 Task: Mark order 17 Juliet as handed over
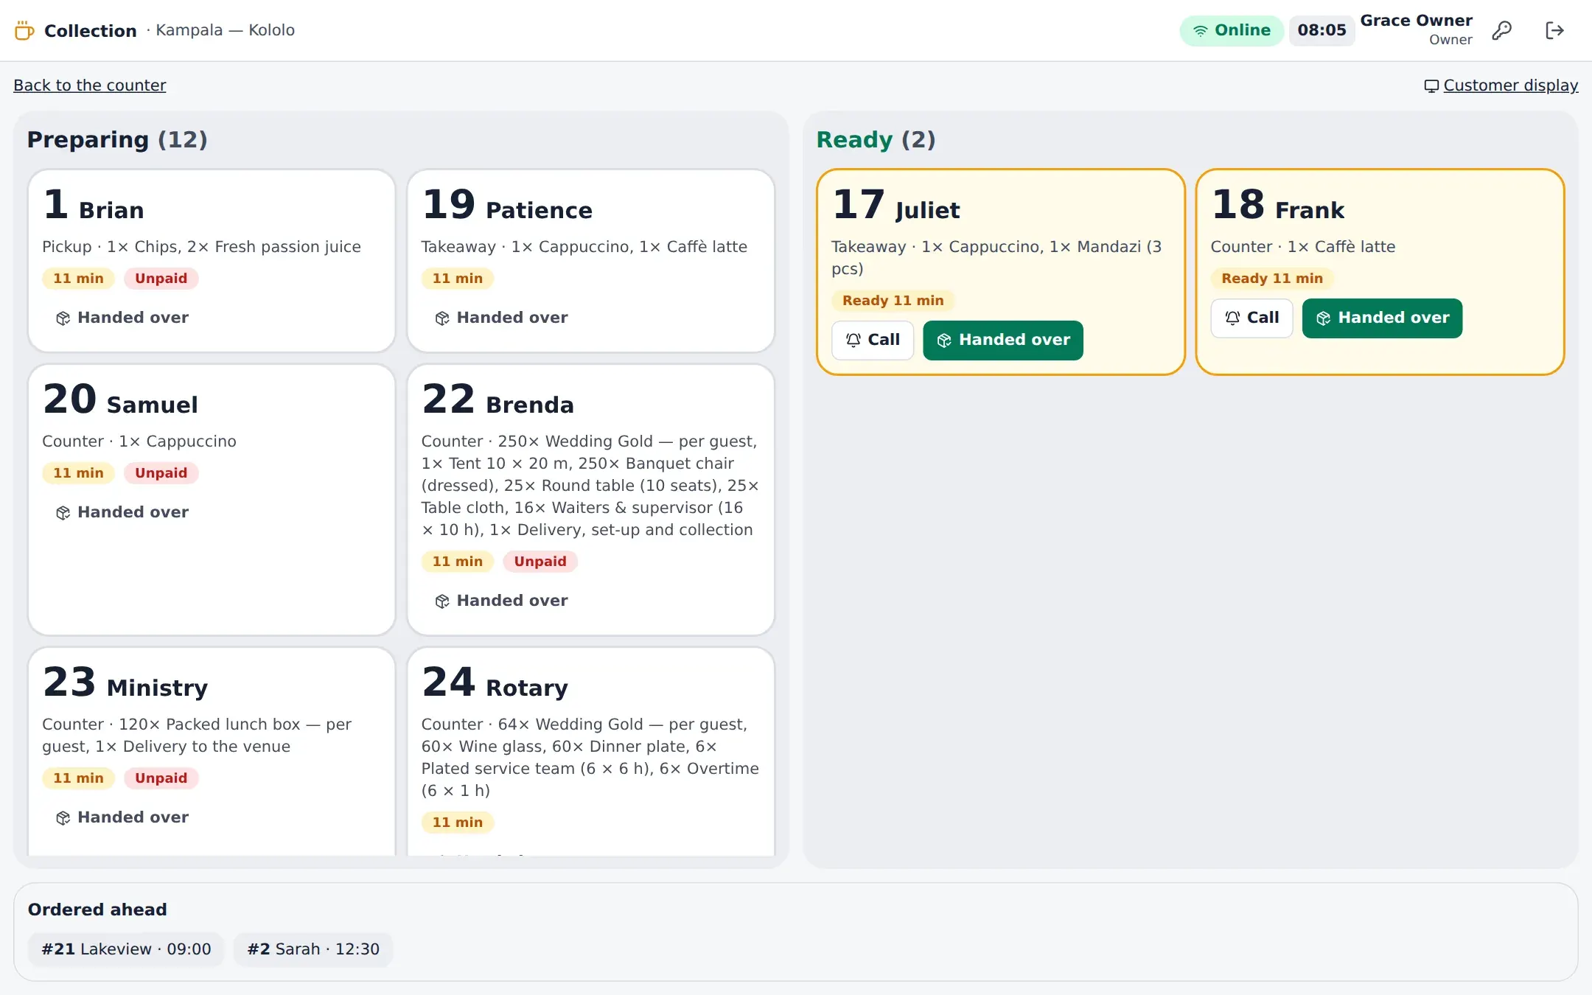pyautogui.click(x=1003, y=340)
